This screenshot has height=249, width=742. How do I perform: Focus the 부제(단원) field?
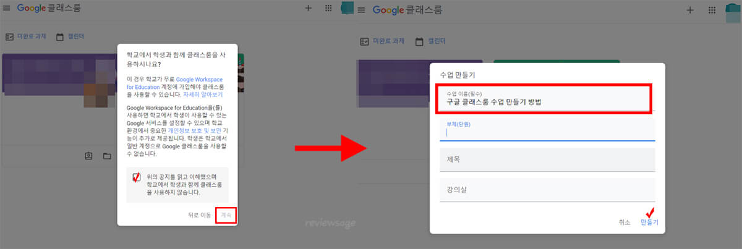[x=547, y=129]
